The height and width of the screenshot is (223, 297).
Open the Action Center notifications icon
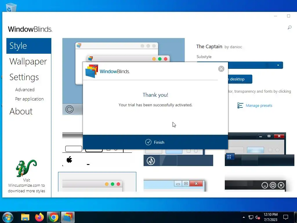click(286, 217)
